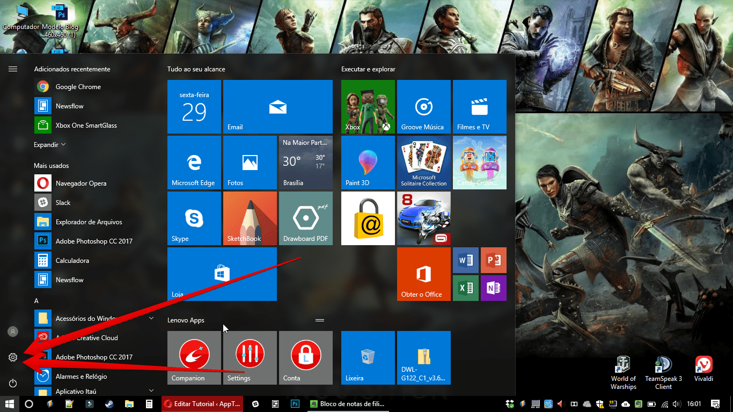Open the Loja store tile
Image resolution: width=733 pixels, height=412 pixels.
pos(222,274)
